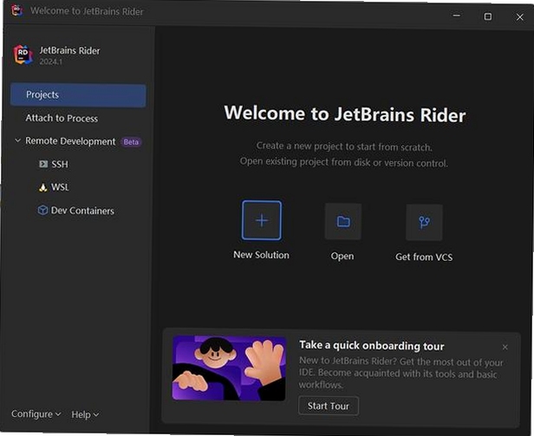Click the Rider icon in title bar
534x436 pixels.
pos(17,10)
